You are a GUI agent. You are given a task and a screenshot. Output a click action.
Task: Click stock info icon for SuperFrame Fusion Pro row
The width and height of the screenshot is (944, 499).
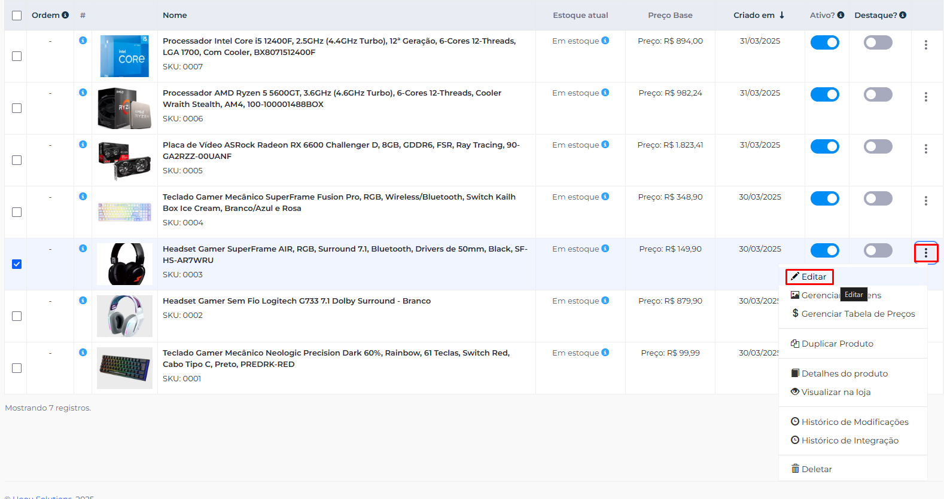pos(605,197)
